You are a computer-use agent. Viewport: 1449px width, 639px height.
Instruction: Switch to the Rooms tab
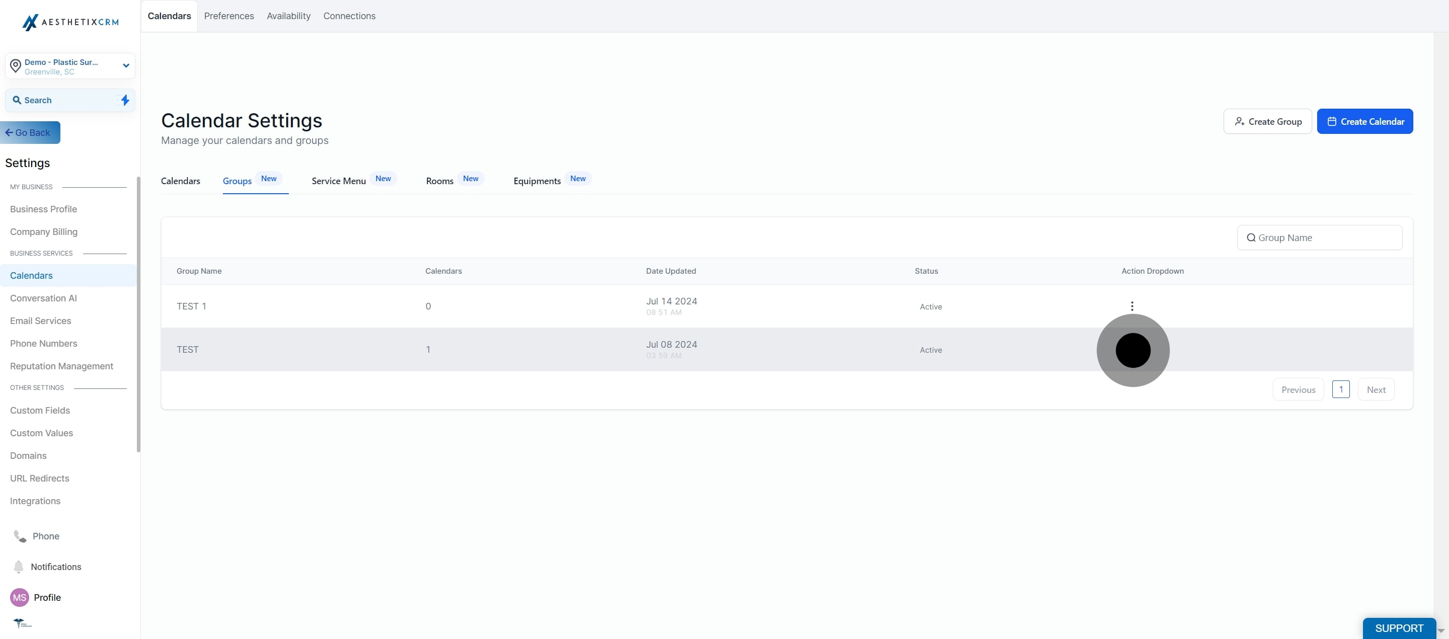(x=439, y=181)
